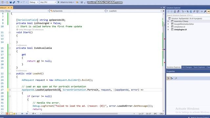The height and width of the screenshot is (118, 210).
Task: Expand the GoogleMobileAds.Editor project node
Action: (x=168, y=24)
